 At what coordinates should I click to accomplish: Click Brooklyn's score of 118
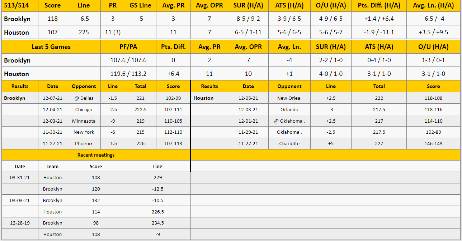52,19
